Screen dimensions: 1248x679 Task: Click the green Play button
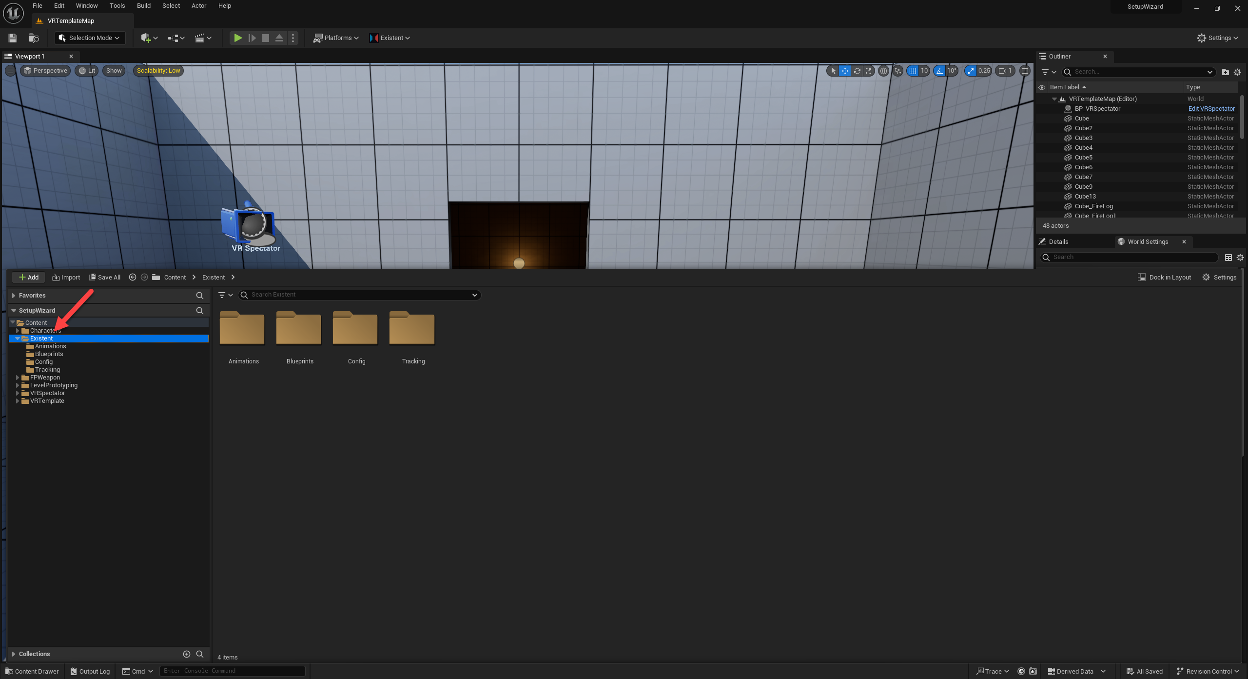coord(238,38)
